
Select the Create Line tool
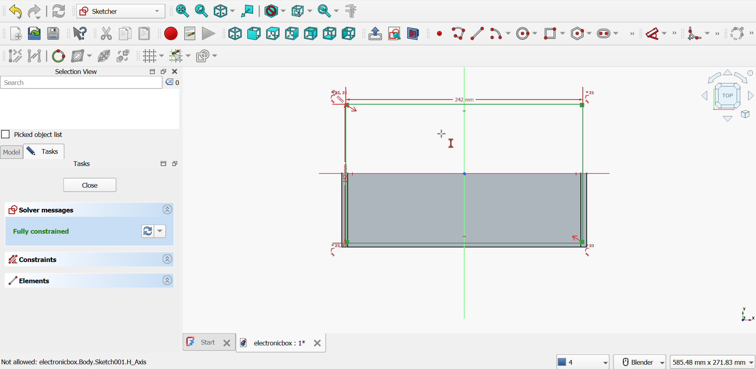click(x=477, y=34)
